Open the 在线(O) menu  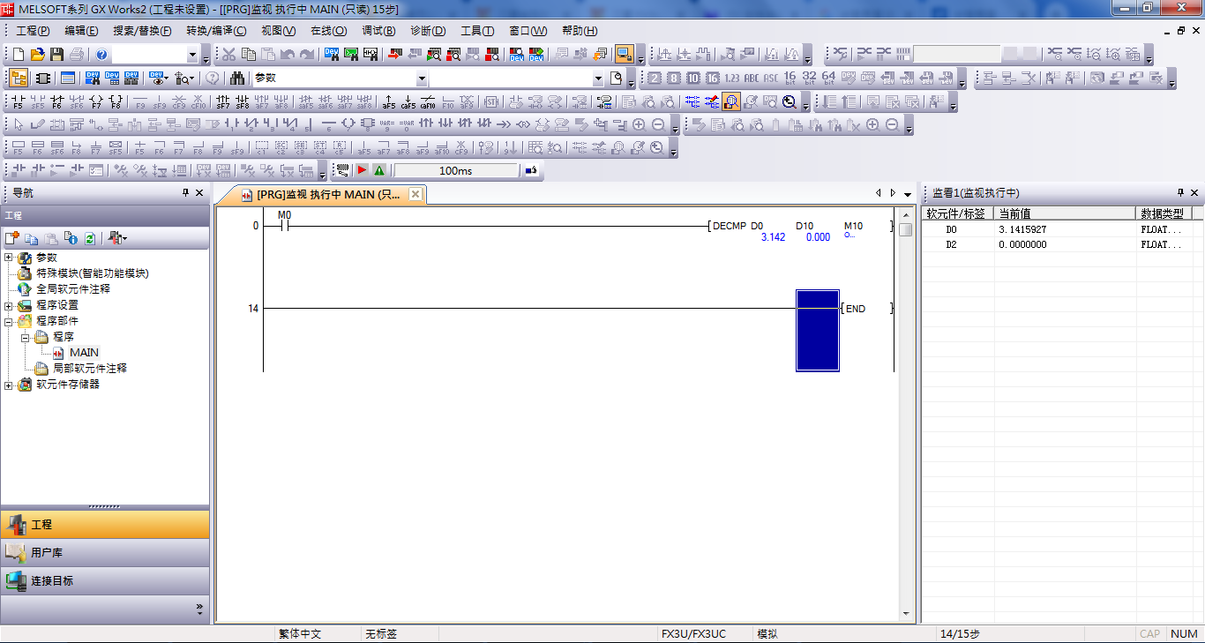pyautogui.click(x=328, y=31)
